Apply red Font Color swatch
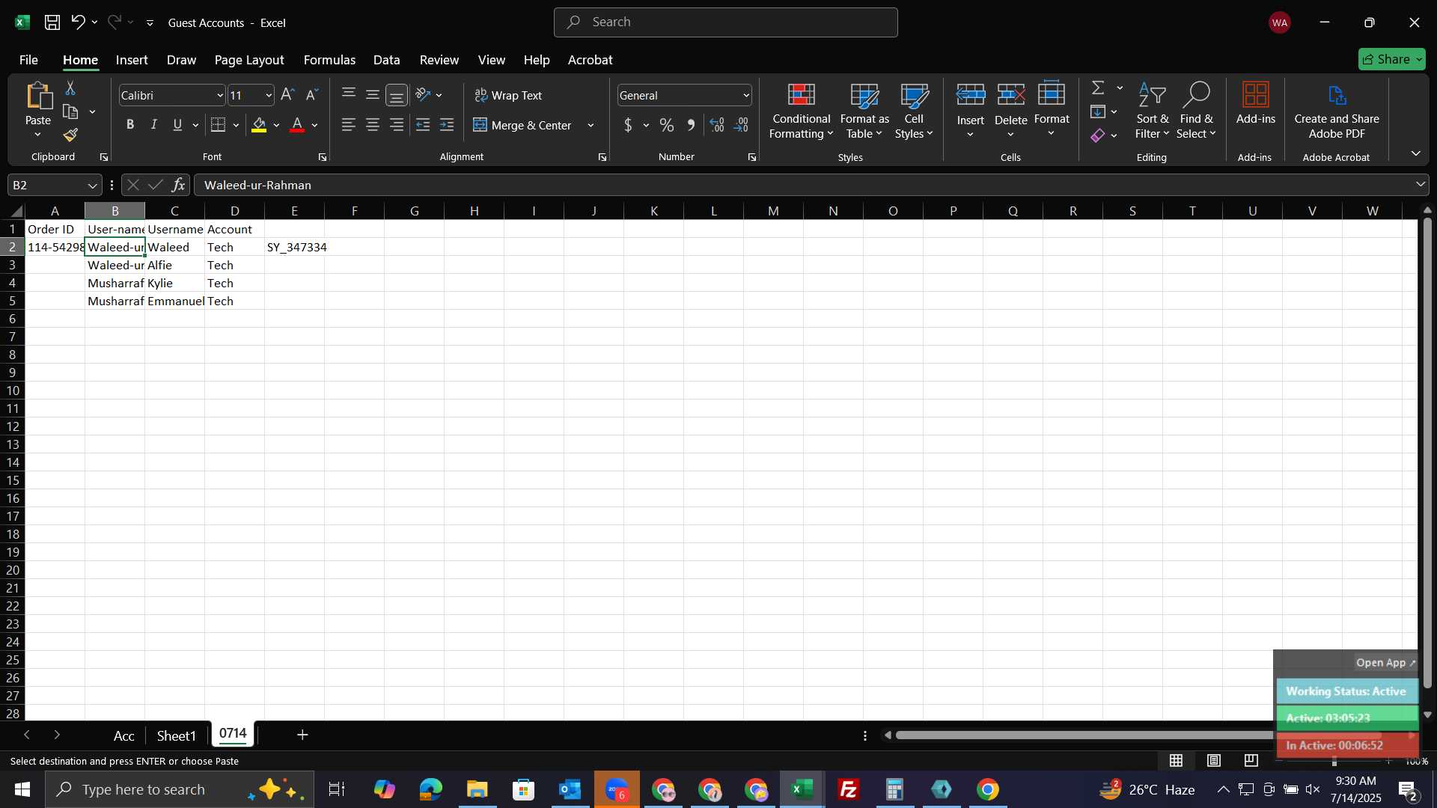1437x808 pixels. [297, 125]
